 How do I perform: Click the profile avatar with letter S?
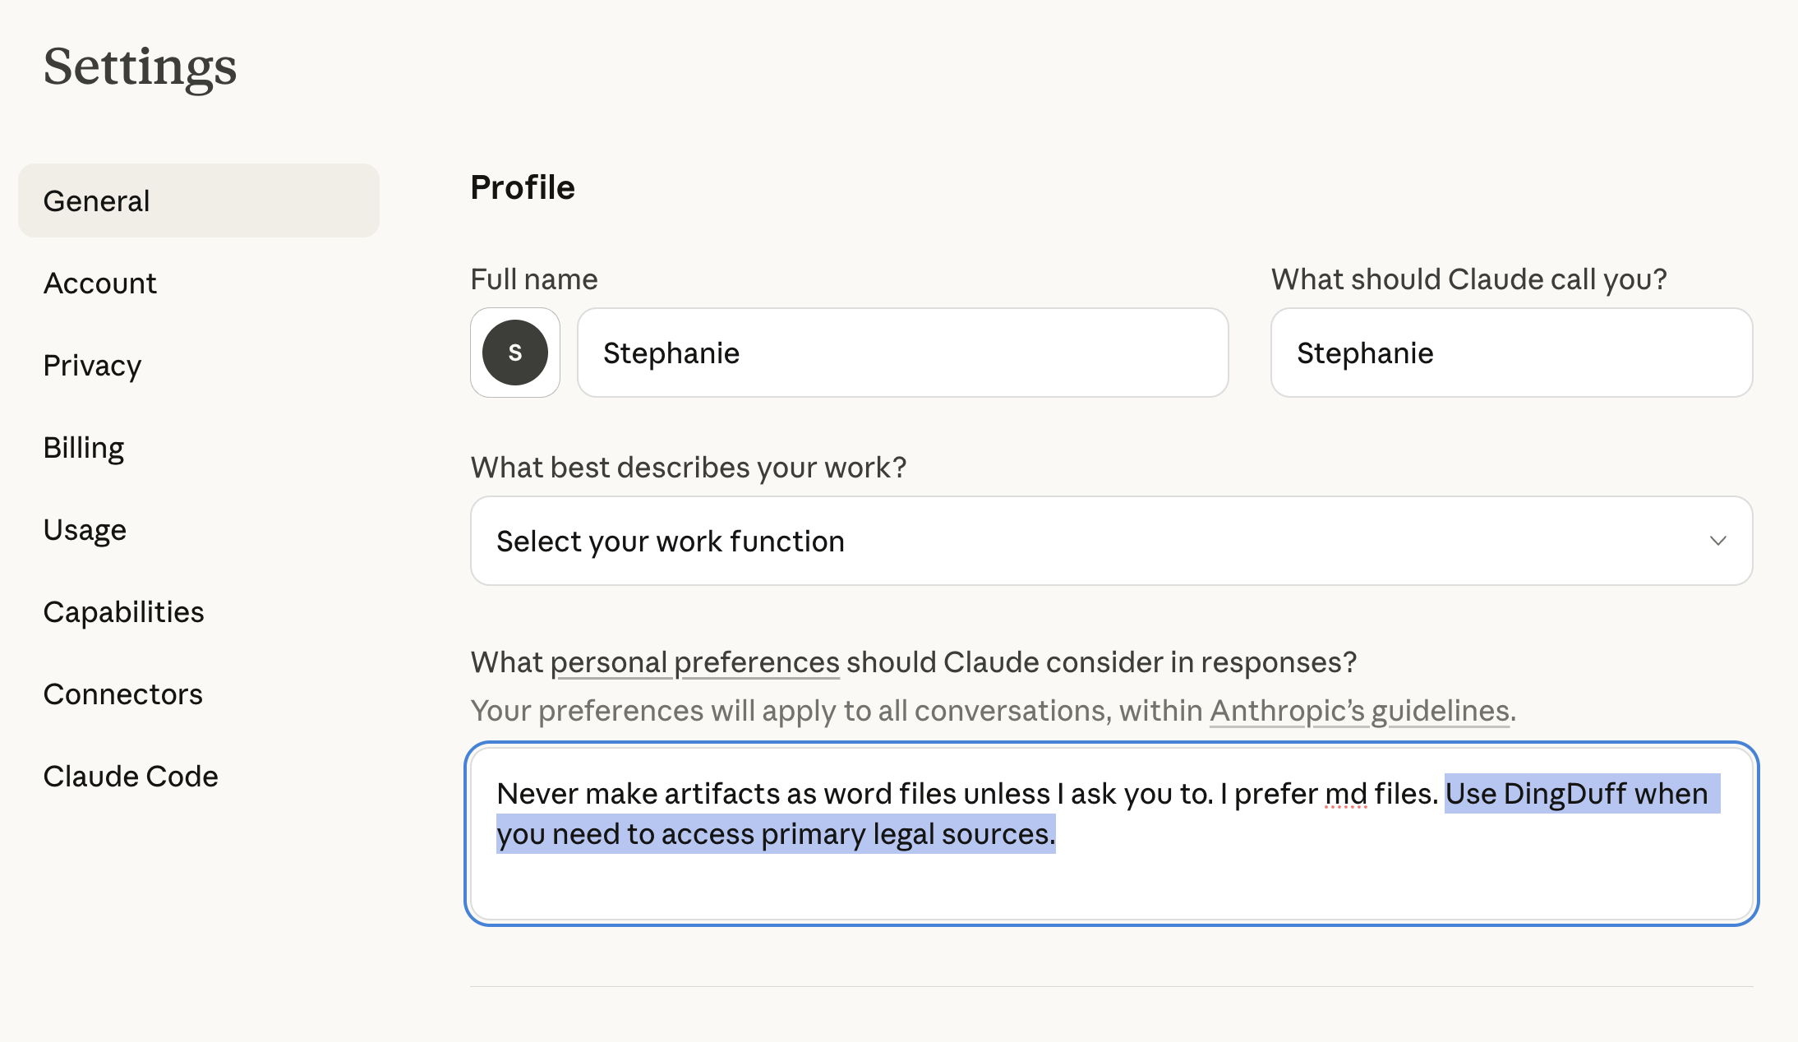point(514,353)
